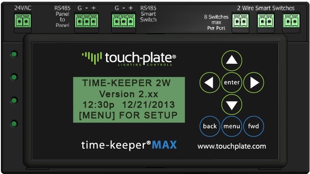Click the 'RS485 Smart Switch' label
The image size is (310, 174).
pyautogui.click(x=148, y=14)
